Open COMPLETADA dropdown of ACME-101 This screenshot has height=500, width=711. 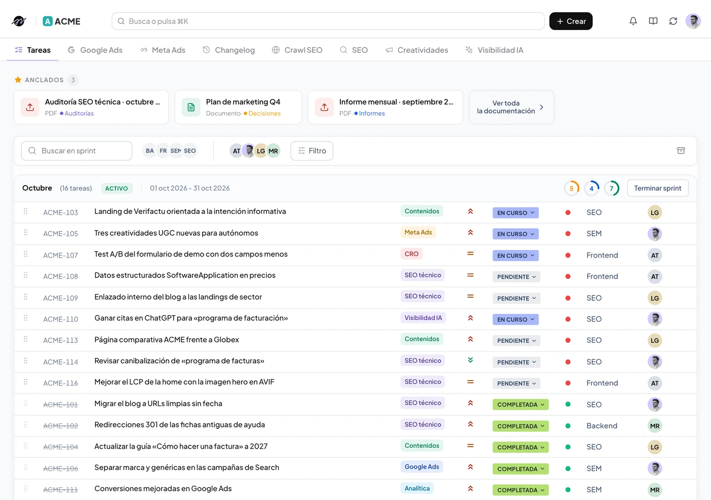[521, 405]
